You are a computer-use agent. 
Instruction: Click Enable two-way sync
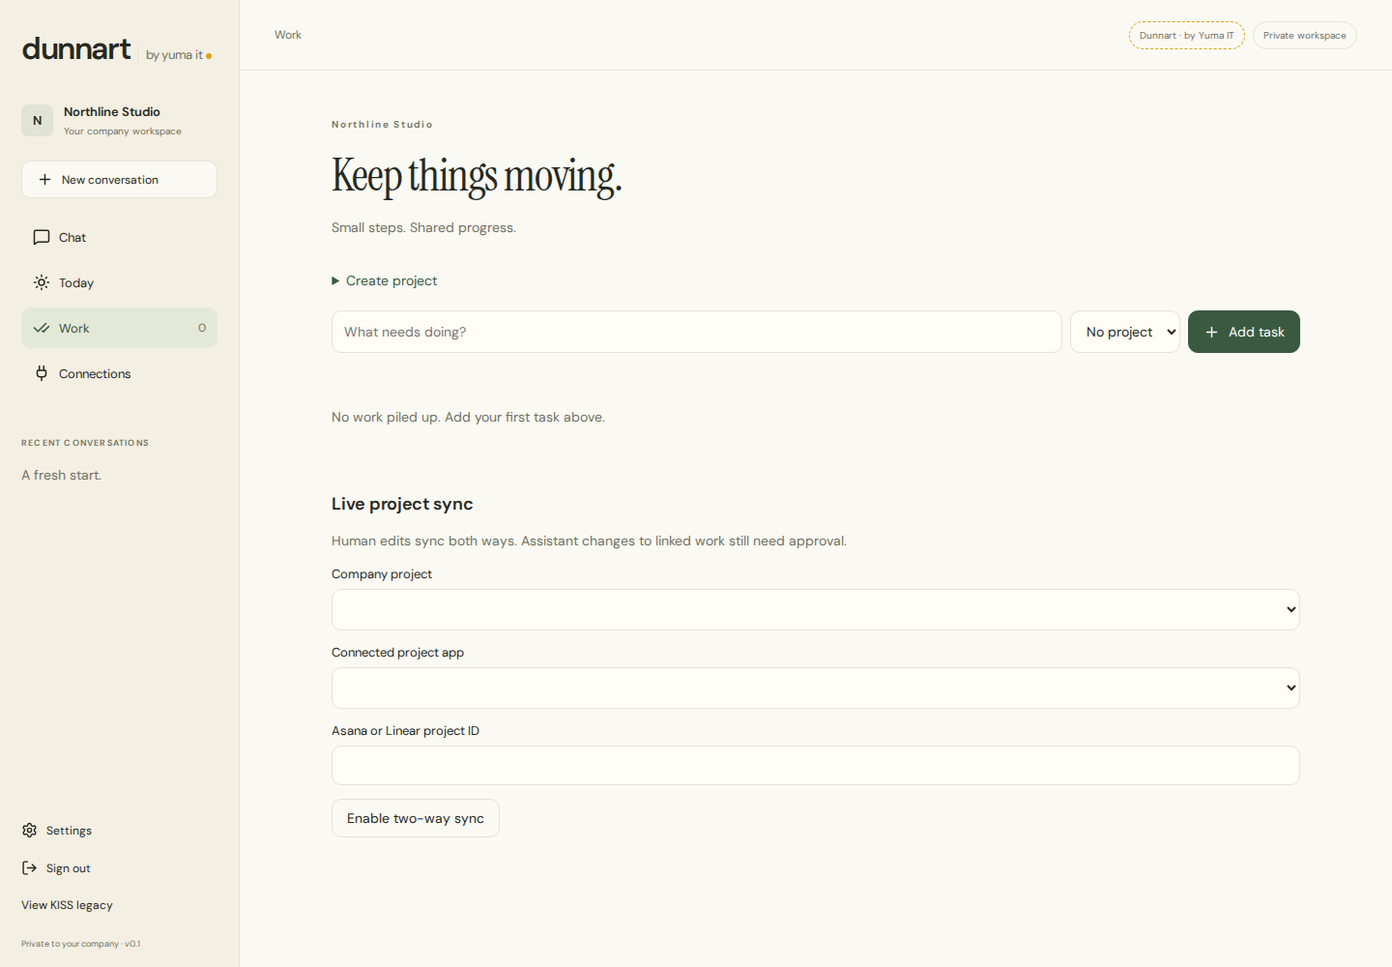[416, 818]
